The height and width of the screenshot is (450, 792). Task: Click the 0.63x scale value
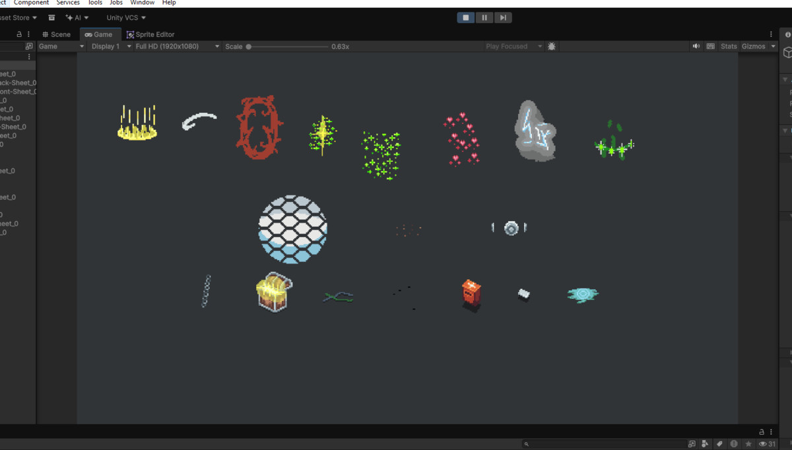pos(340,46)
